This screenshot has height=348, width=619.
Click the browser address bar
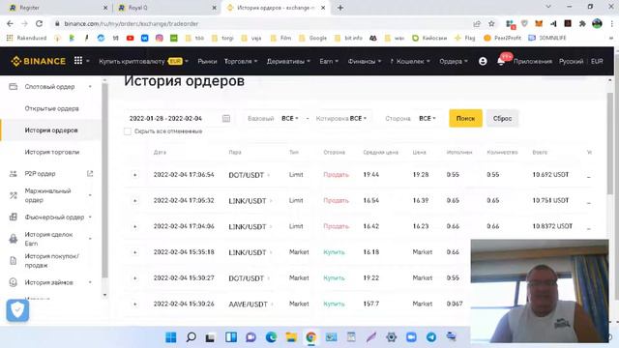[x=260, y=23]
